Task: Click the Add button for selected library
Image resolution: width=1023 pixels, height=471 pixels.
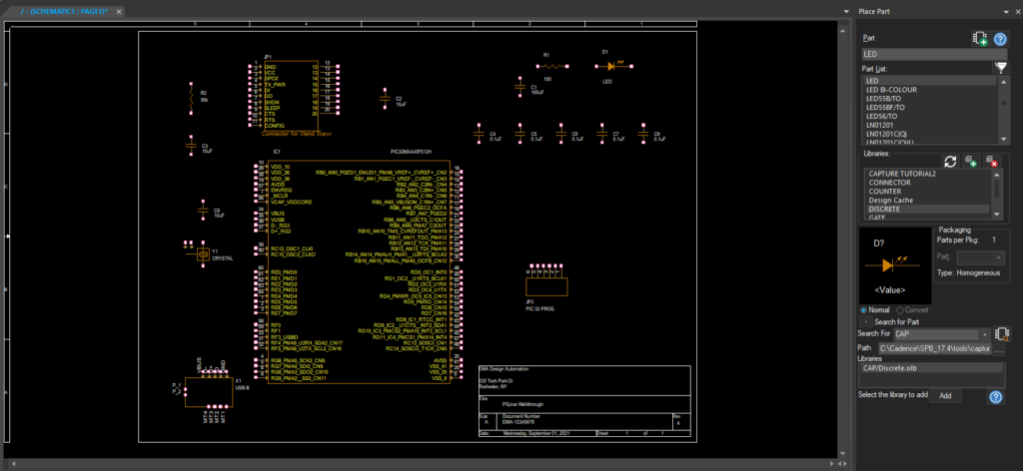Action: point(943,395)
